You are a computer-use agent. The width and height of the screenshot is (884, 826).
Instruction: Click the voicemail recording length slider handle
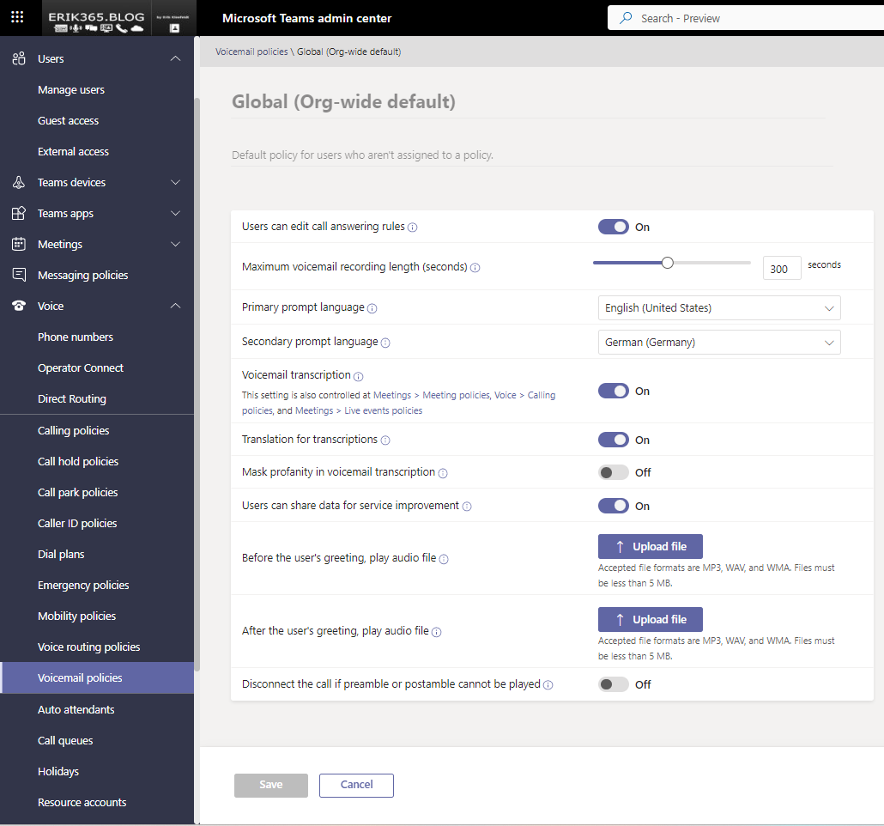667,263
